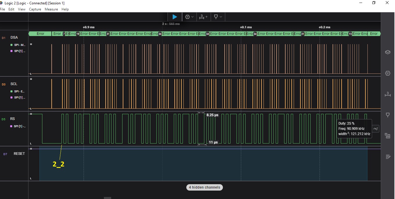This screenshot has width=395, height=199.
Task: Select the DSA channel label
Action: click(14, 37)
